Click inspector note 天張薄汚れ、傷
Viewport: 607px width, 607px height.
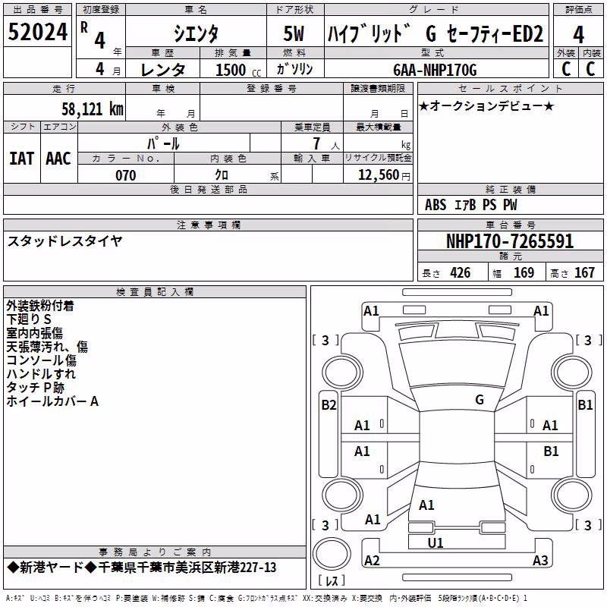(x=47, y=347)
